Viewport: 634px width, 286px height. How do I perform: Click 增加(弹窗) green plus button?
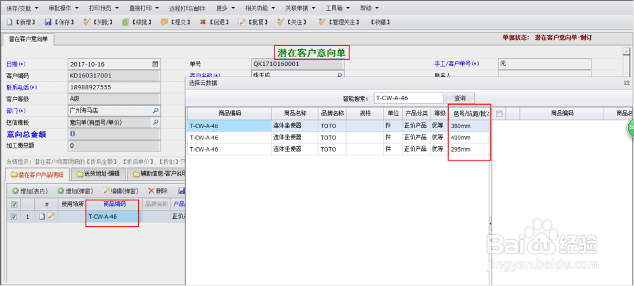[75, 190]
